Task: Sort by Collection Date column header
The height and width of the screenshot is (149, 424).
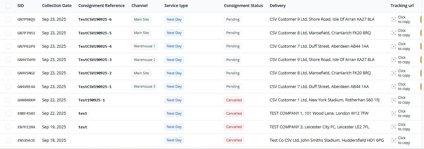Action: pyautogui.click(x=57, y=6)
